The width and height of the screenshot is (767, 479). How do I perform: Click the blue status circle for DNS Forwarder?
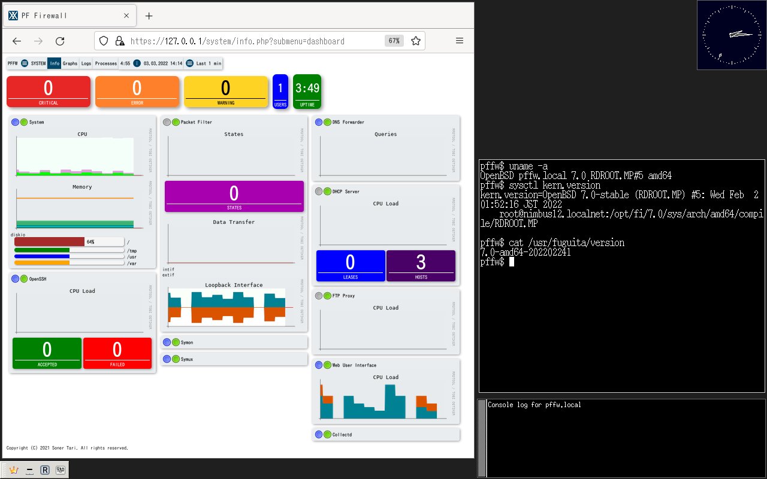pos(318,122)
